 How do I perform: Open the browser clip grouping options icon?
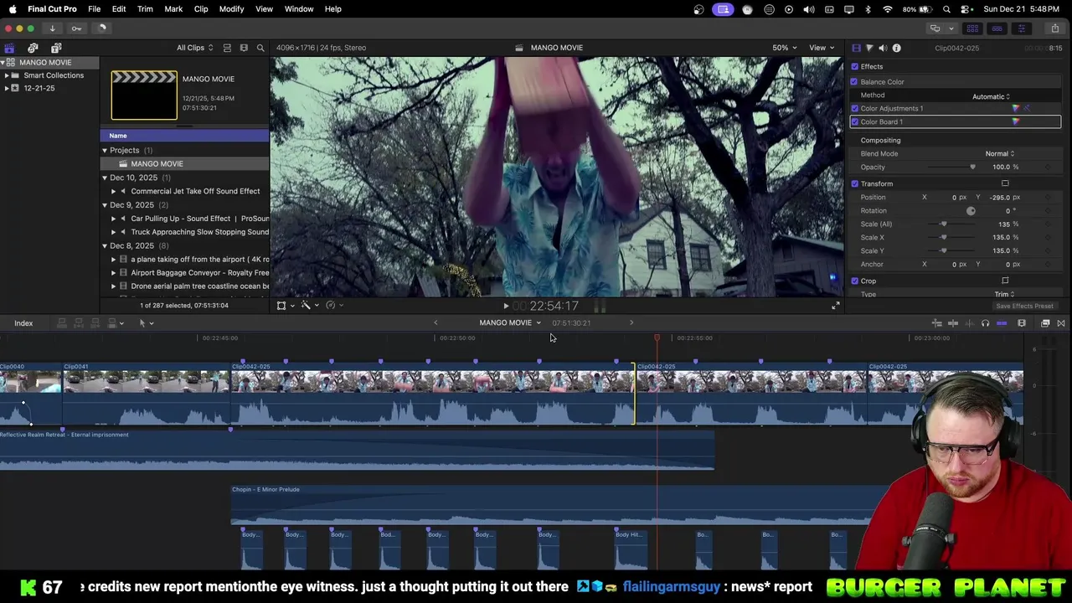tap(244, 48)
